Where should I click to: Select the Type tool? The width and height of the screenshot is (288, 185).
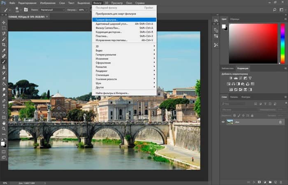(x=4, y=106)
